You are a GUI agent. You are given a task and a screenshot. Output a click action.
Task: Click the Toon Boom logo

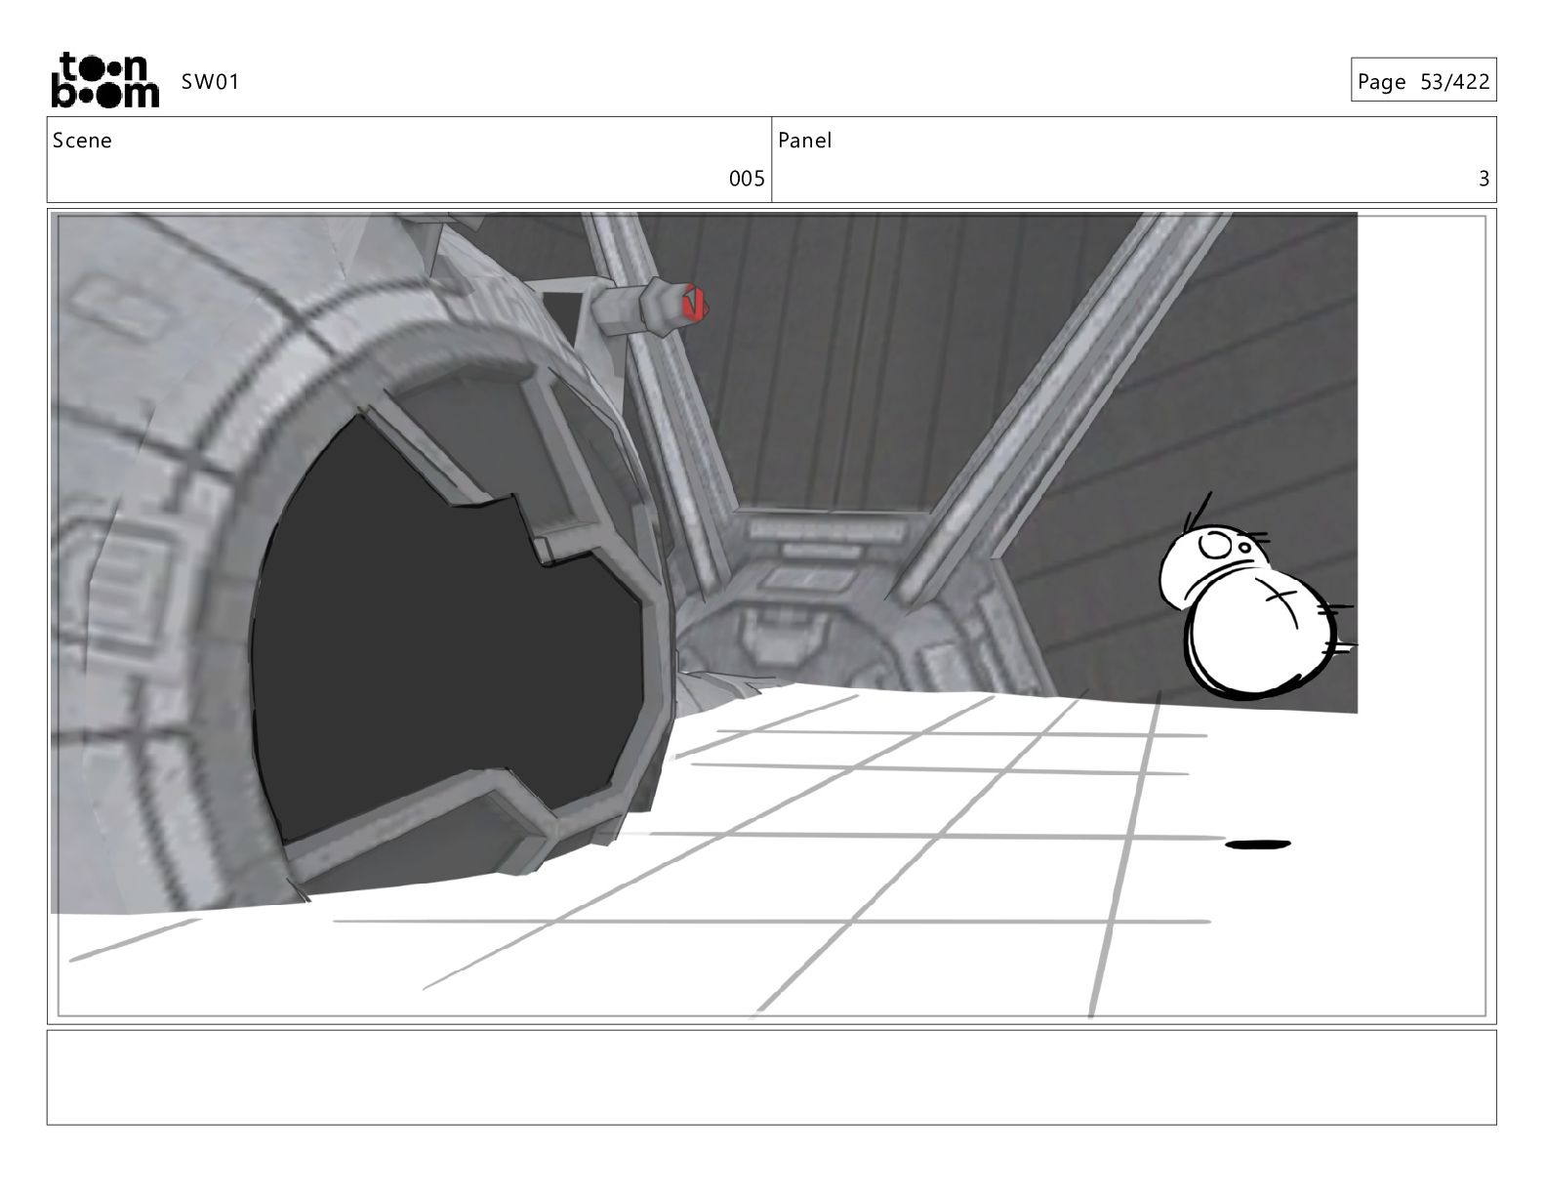tap(104, 80)
